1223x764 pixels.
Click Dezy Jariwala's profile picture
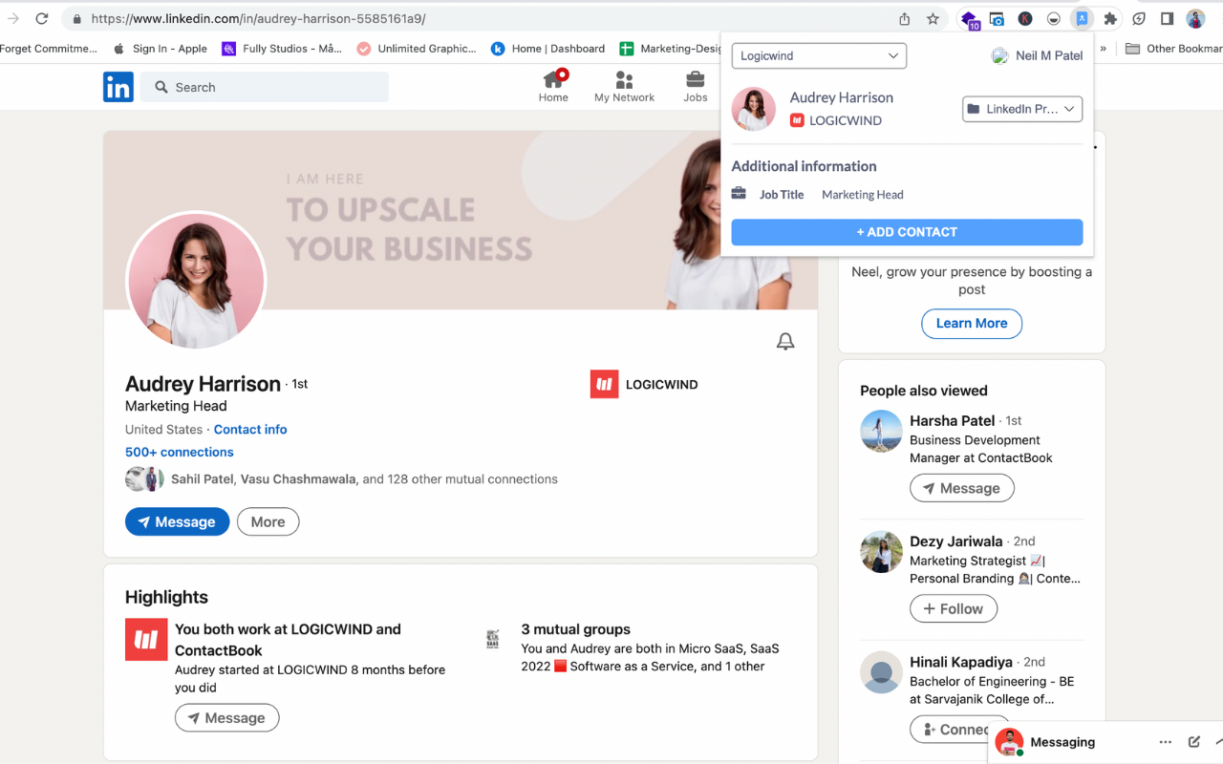click(881, 552)
